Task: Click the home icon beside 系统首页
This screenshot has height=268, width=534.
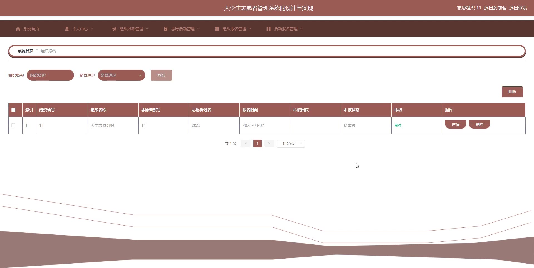Action: pos(18,29)
